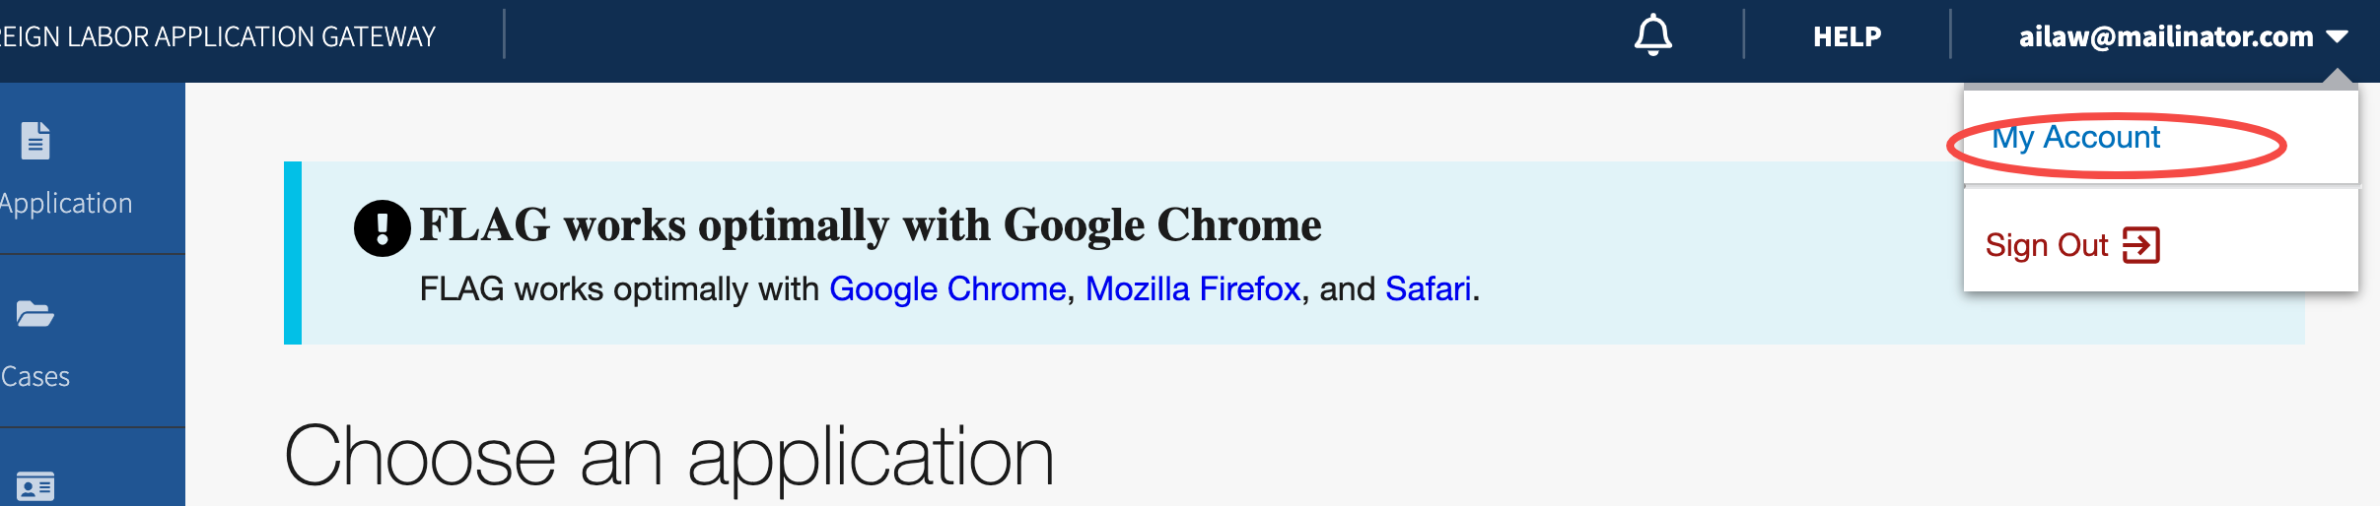This screenshot has height=506, width=2380.
Task: Choose Sign Out from the account menu
Action: [2072, 245]
